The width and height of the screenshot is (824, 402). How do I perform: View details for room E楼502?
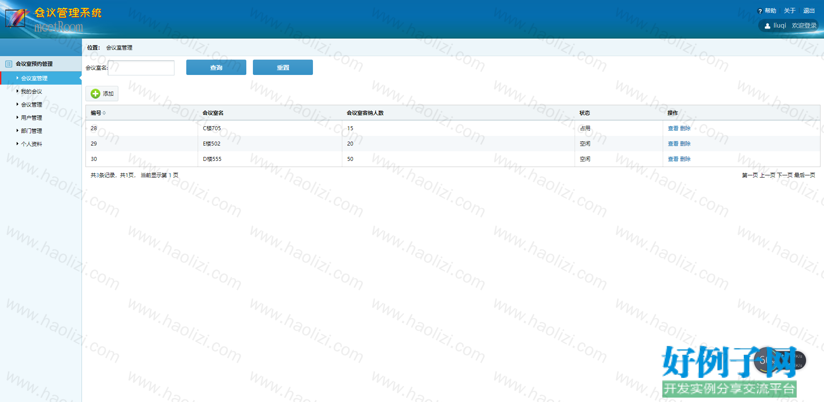[x=673, y=144]
